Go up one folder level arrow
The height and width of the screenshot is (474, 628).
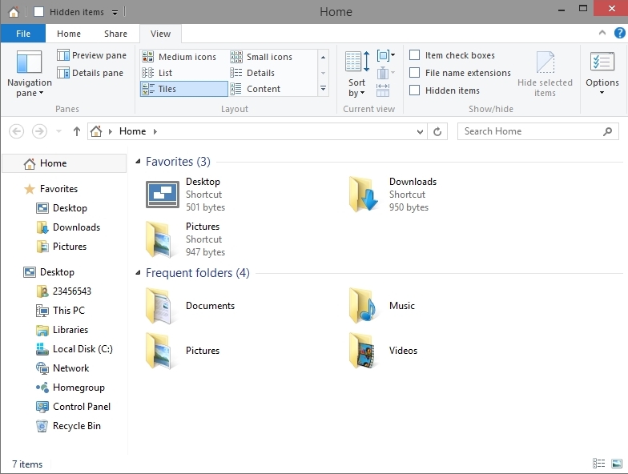(77, 131)
